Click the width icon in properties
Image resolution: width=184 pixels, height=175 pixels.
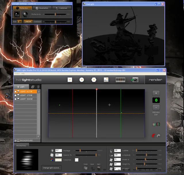[111, 160]
